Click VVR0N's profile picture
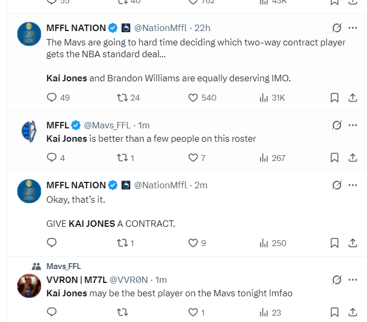 coord(29,286)
